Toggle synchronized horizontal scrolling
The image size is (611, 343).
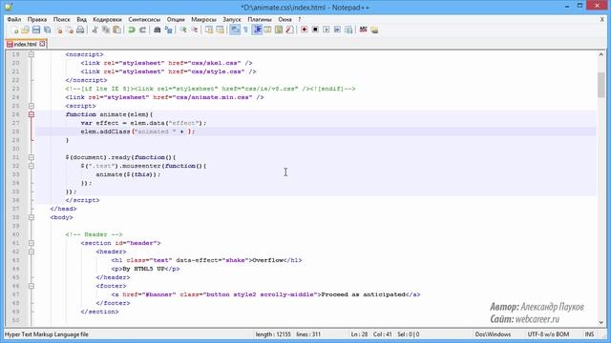coord(220,30)
